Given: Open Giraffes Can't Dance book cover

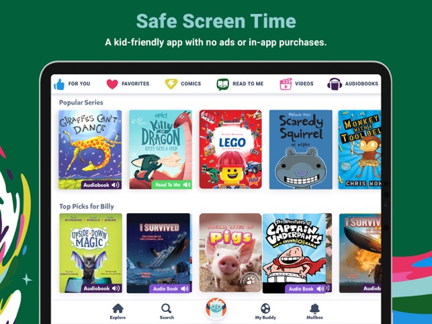Looking at the screenshot, I should pyautogui.click(x=90, y=150).
